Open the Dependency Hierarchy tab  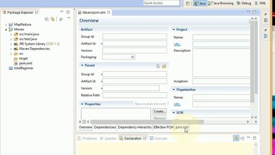coord(134,127)
